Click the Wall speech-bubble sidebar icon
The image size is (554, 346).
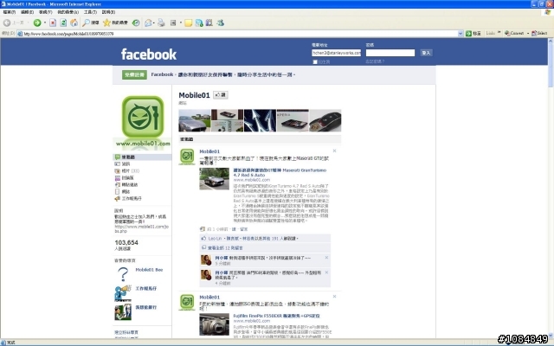point(118,157)
